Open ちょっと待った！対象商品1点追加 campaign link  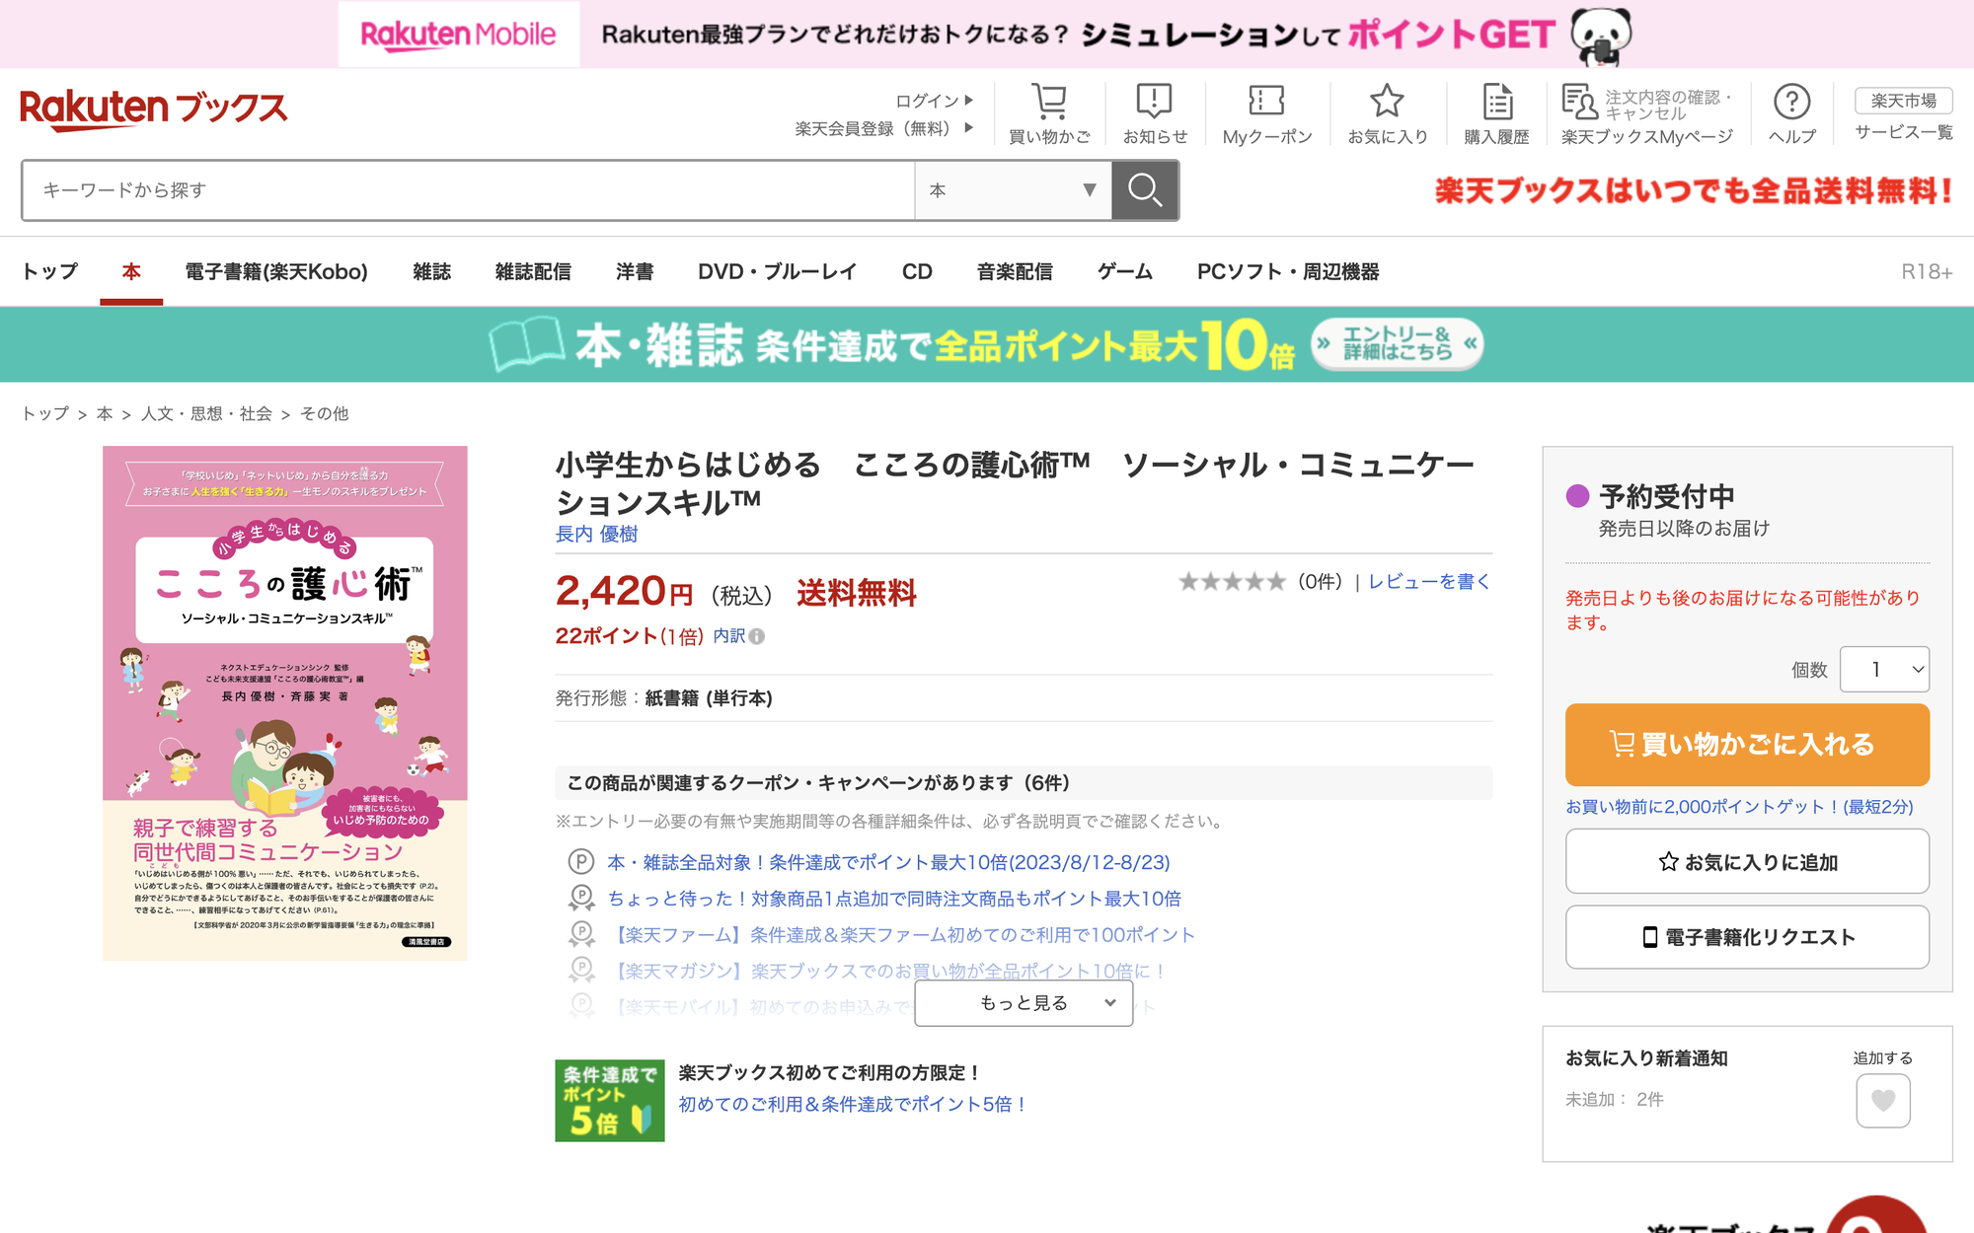click(x=894, y=899)
